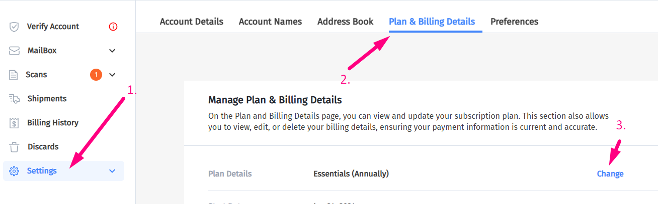This screenshot has height=204, width=658.
Task: Click the Discards trash bin icon
Action: click(14, 147)
